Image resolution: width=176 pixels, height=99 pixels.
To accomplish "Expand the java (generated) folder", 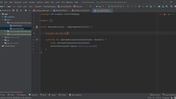I will click(x=2, y=37).
